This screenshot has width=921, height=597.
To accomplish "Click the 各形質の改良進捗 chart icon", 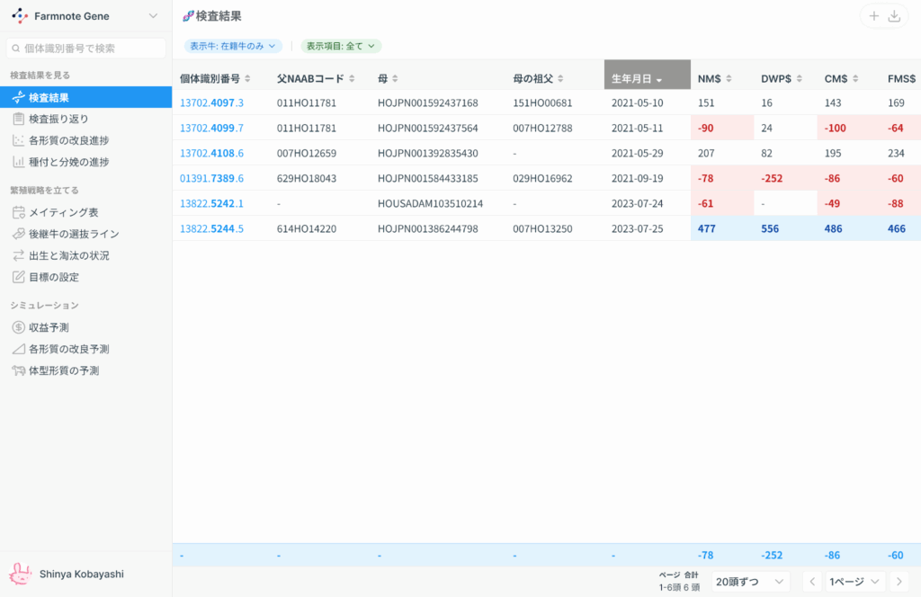I will coord(19,140).
